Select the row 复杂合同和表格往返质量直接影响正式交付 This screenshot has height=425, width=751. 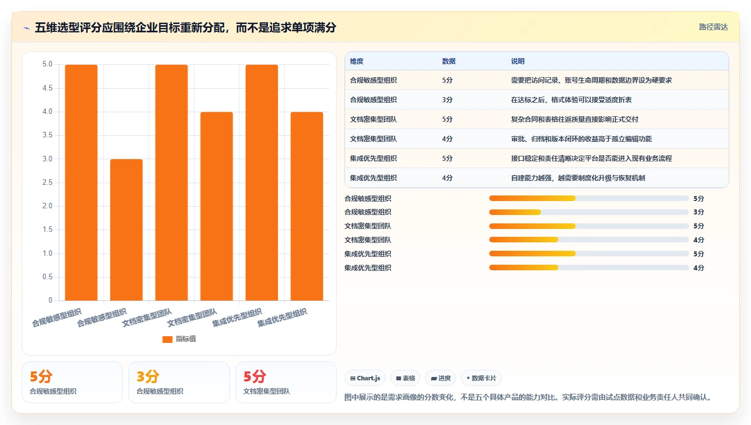[x=537, y=120]
